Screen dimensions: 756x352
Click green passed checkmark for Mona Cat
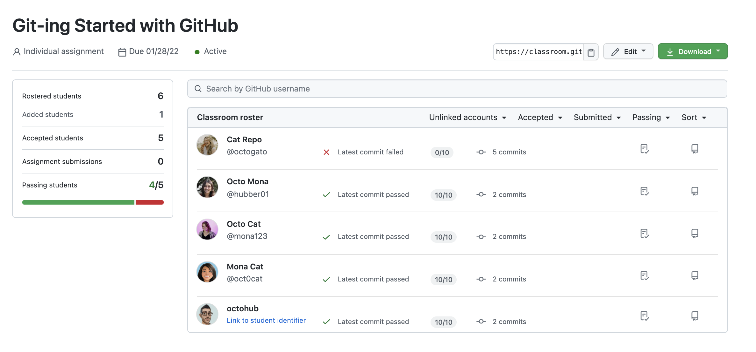326,280
